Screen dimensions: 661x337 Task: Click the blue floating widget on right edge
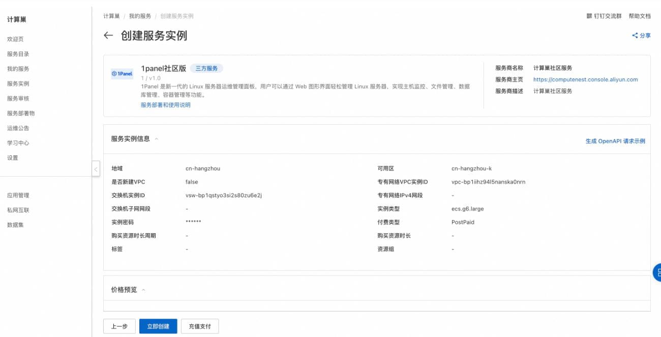(x=657, y=272)
